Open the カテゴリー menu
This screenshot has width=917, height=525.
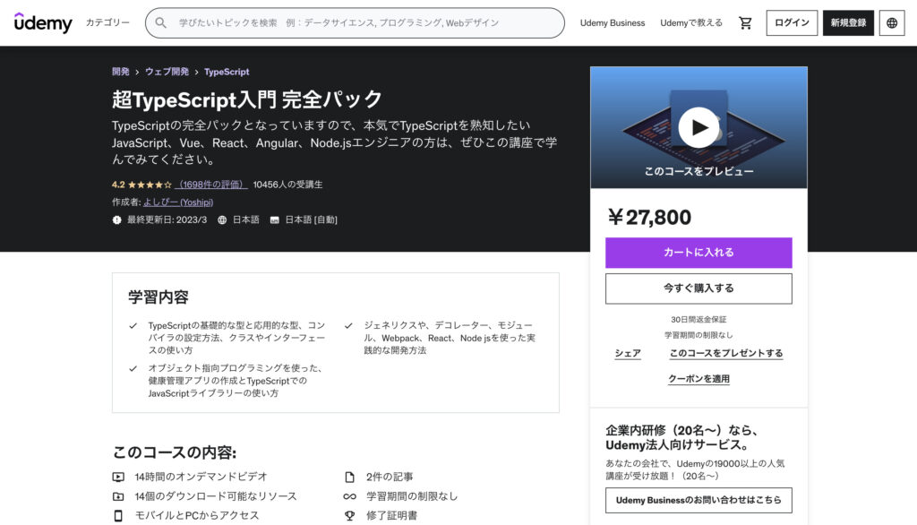(107, 22)
